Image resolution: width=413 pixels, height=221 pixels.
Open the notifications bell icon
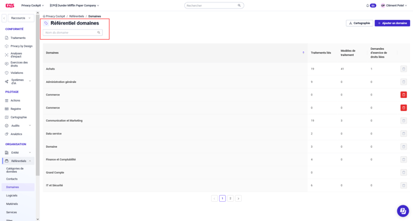click(x=367, y=5)
